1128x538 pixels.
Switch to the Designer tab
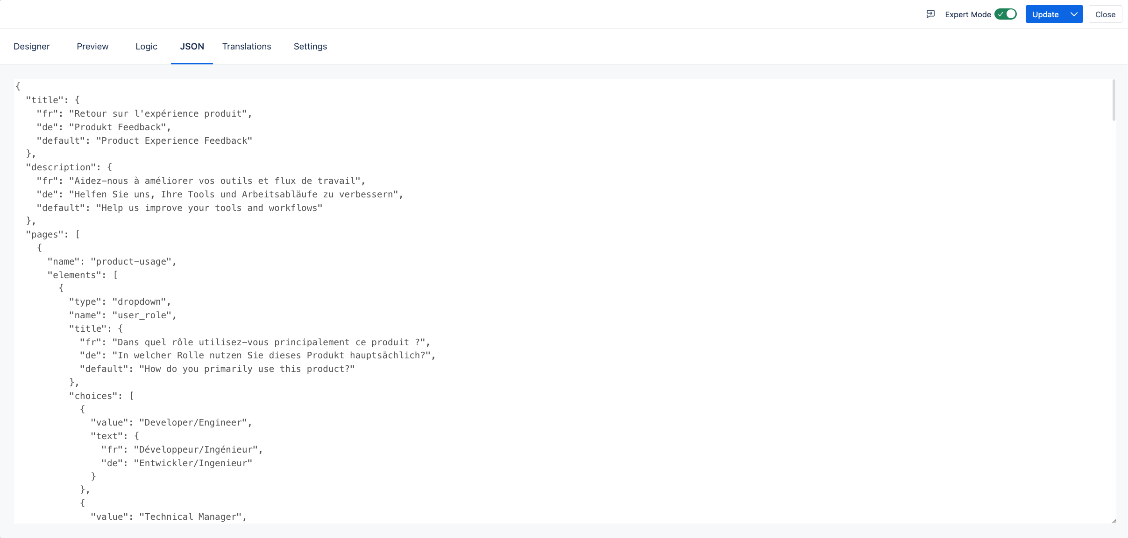coord(32,46)
